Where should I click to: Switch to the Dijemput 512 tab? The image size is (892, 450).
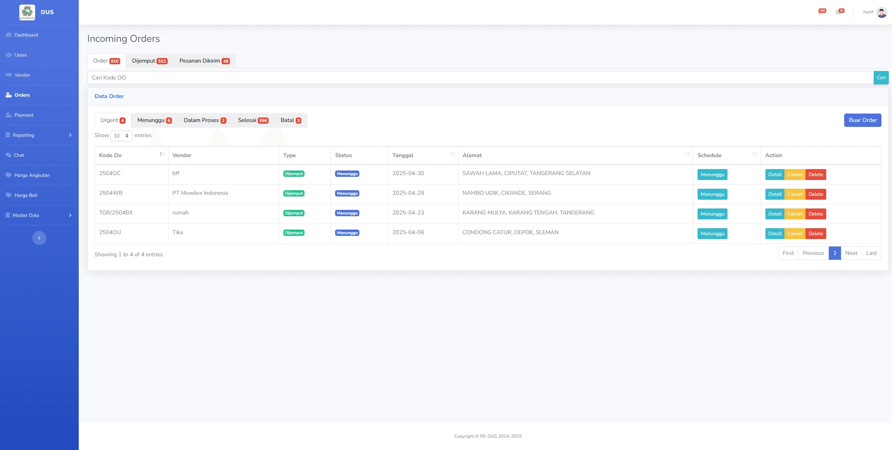[150, 61]
